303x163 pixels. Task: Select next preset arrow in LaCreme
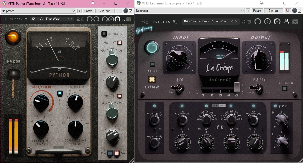pyautogui.click(x=236, y=22)
